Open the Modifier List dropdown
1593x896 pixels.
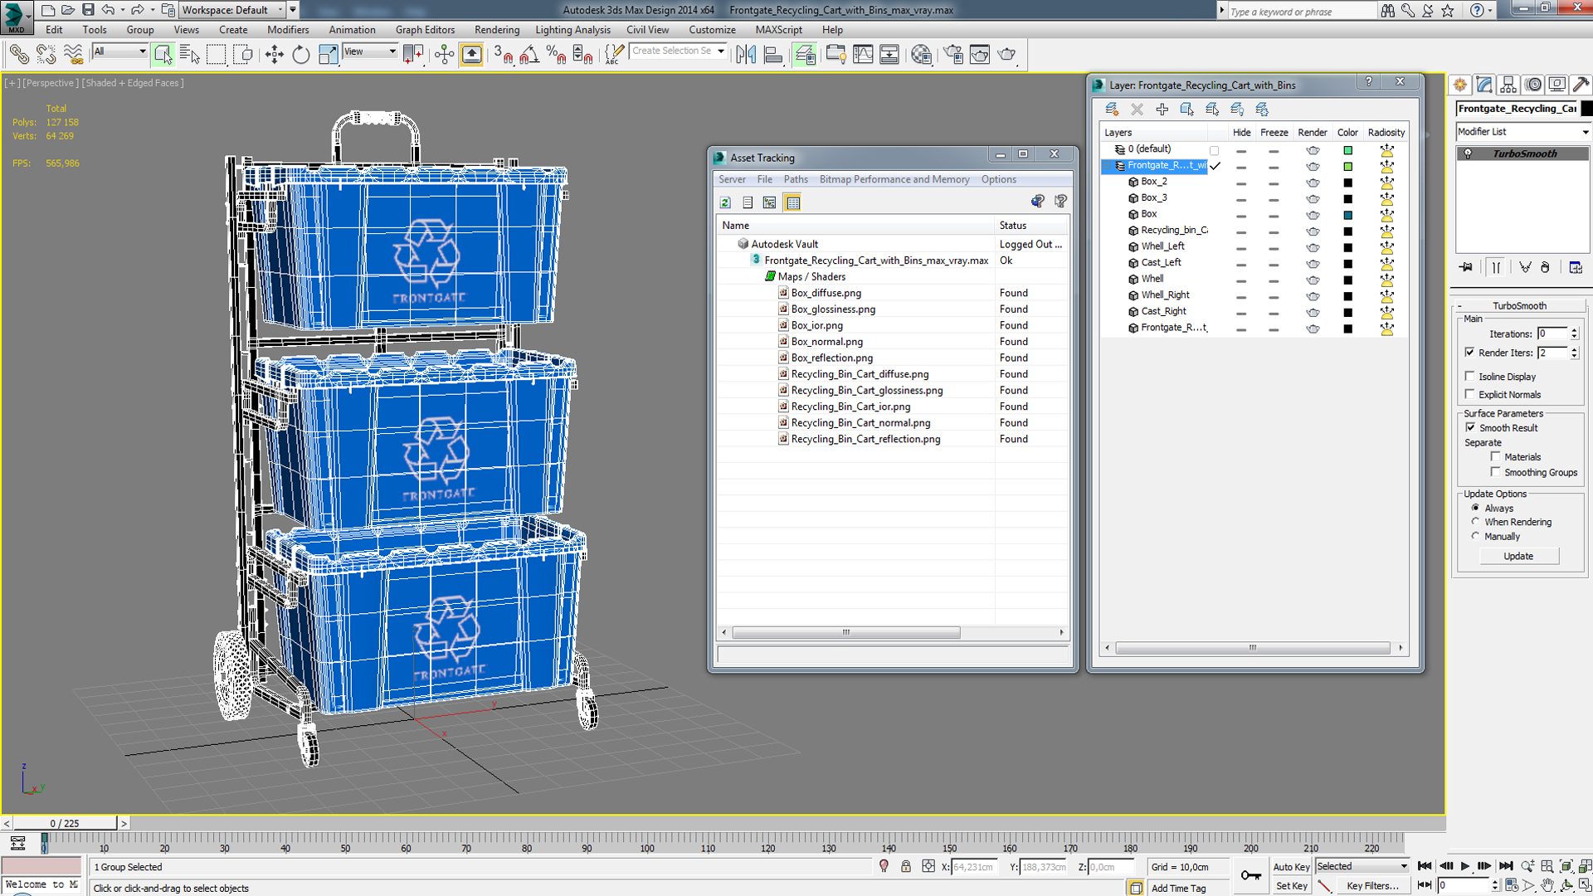pos(1523,132)
